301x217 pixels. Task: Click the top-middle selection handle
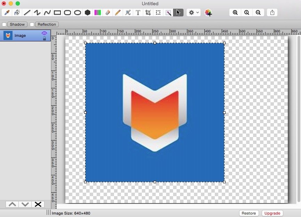click(x=155, y=43)
